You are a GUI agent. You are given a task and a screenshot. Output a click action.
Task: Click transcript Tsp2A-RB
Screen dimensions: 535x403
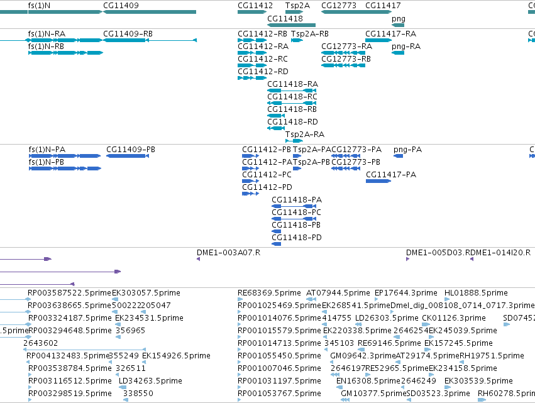[x=297, y=40]
